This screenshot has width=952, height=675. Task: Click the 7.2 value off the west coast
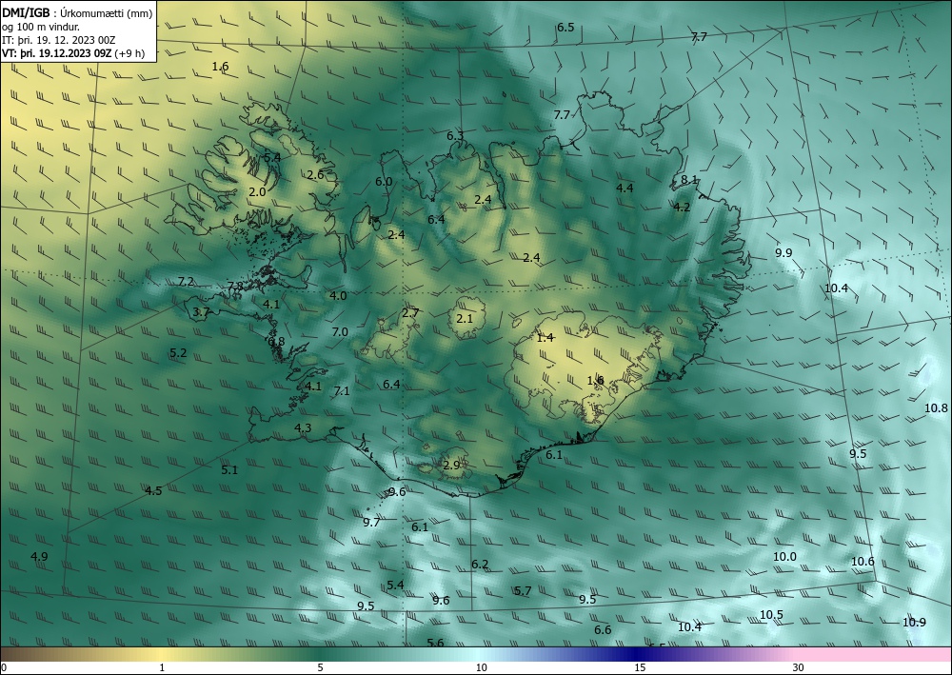tap(186, 282)
